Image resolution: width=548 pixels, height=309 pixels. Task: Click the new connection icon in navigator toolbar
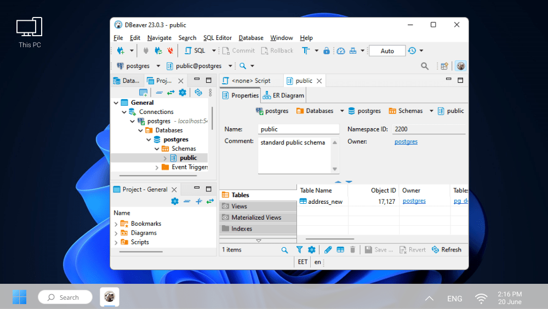click(143, 92)
